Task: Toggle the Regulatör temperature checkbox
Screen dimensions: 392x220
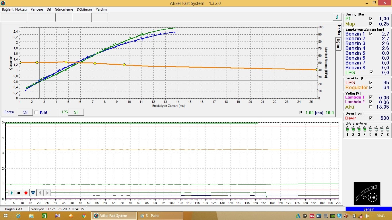Action: [x=371, y=87]
